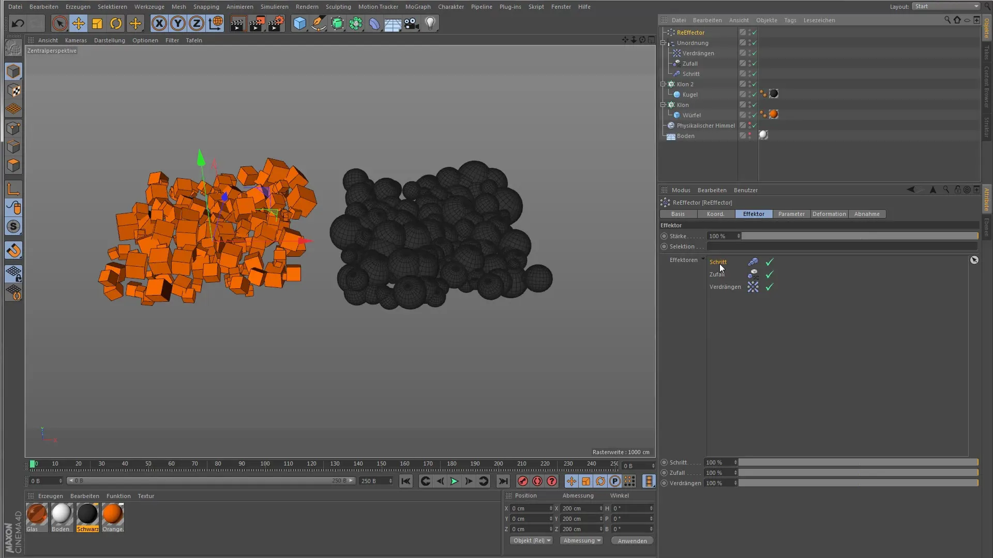This screenshot has height=558, width=993.
Task: Toggle the X axis lock
Action: click(159, 23)
